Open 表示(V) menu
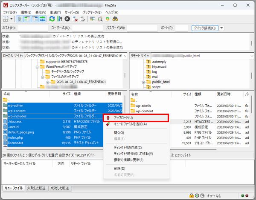Screen dimensions: 256x200 point(41,12)
